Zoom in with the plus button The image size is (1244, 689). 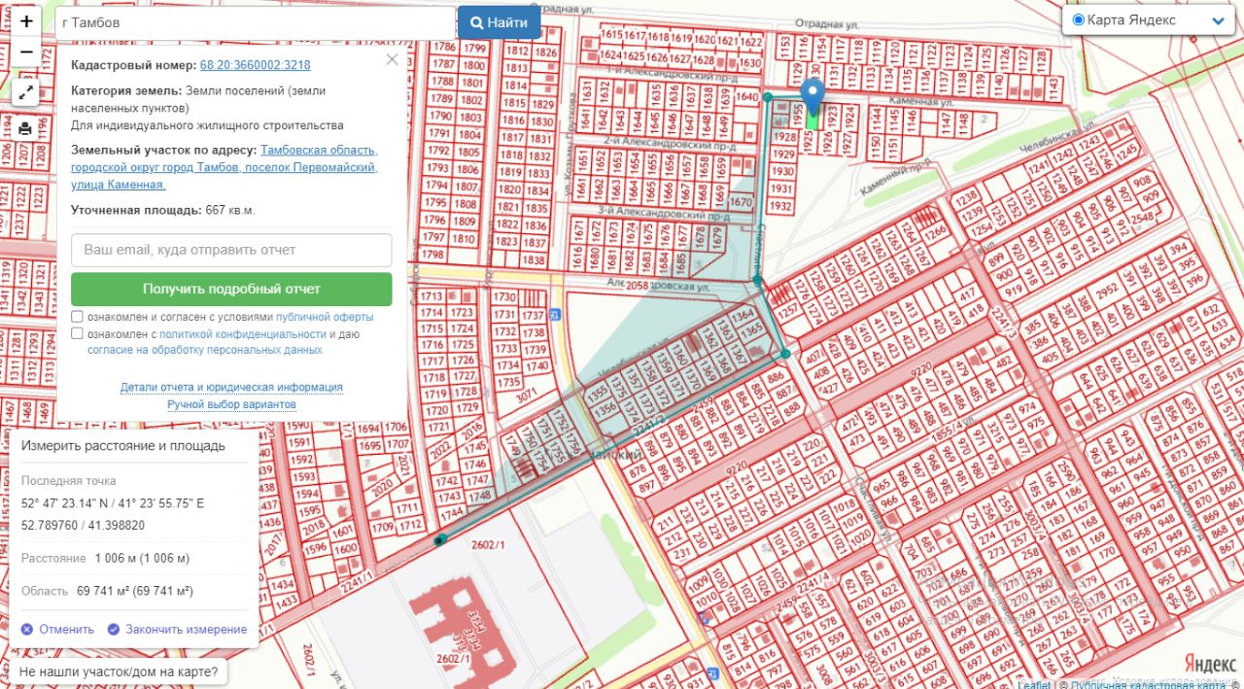(26, 21)
